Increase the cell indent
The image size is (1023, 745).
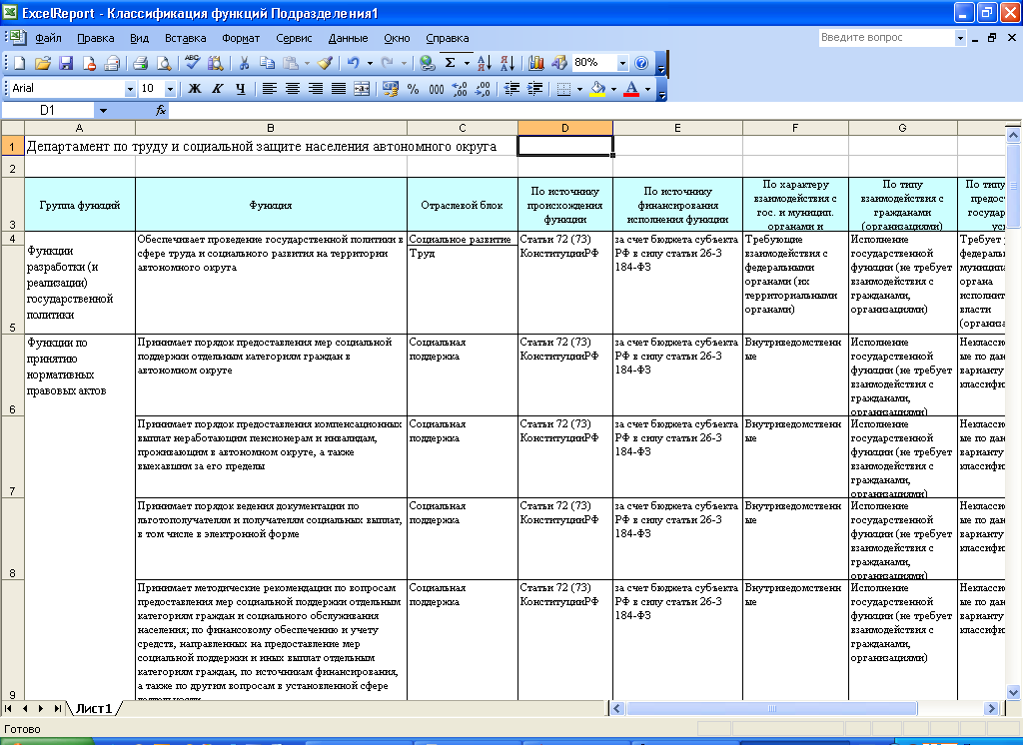coord(535,89)
